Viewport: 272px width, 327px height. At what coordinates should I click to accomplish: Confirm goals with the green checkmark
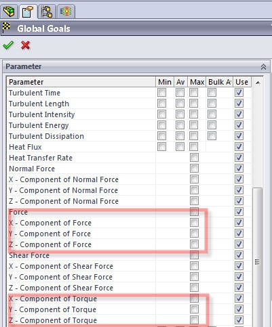tap(8, 45)
